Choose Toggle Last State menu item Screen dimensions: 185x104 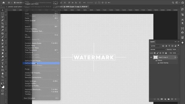click(x=41, y=4)
